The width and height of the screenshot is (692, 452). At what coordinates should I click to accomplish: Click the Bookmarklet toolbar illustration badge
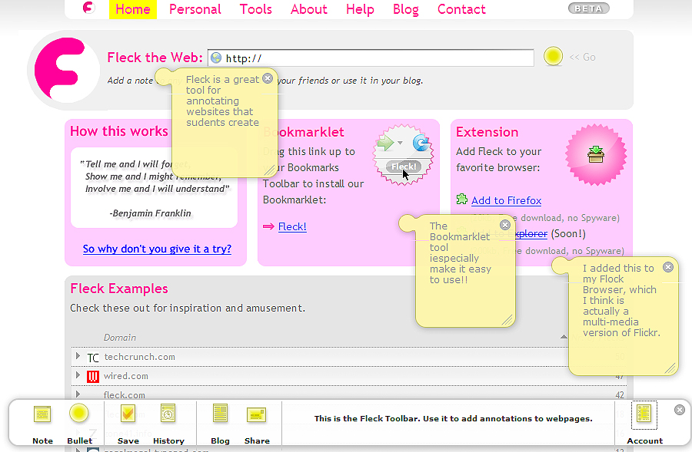(x=403, y=155)
